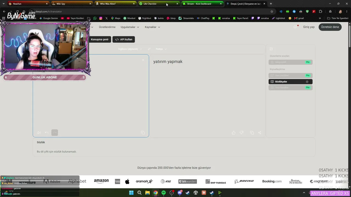Expand the Kaynaklar menu

click(x=152, y=27)
